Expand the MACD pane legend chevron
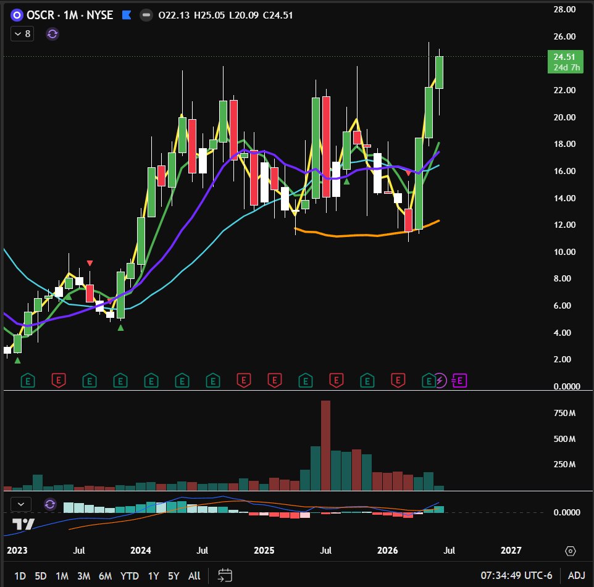 (x=21, y=504)
